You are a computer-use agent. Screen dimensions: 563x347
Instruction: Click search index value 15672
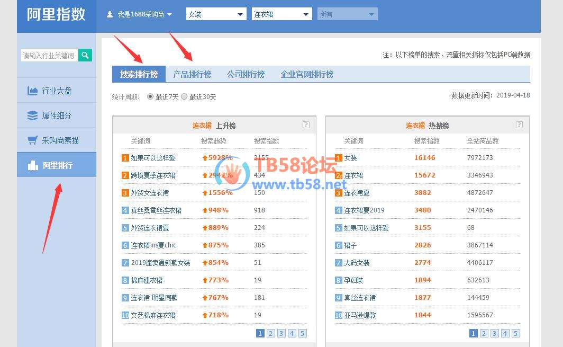(x=424, y=175)
